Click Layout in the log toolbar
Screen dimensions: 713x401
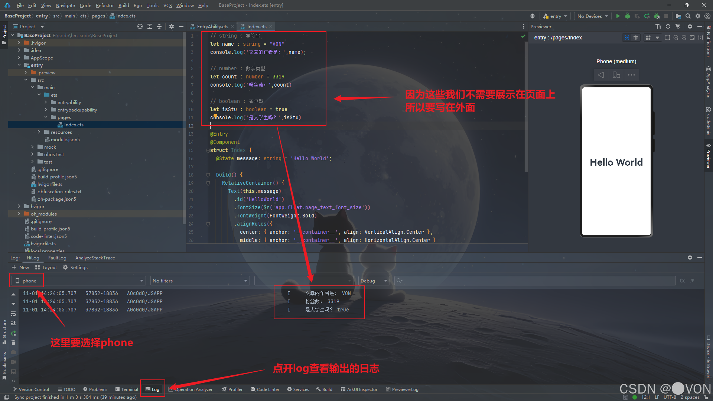pos(46,267)
